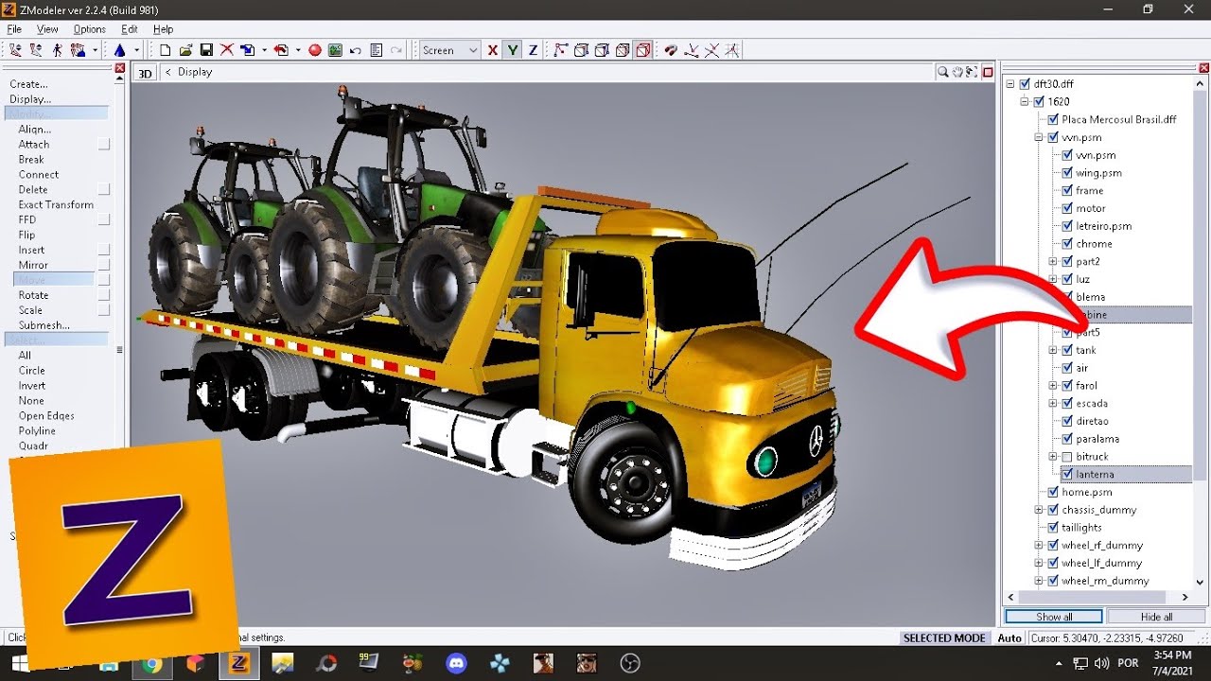Select the Faces level cube icon

click(602, 50)
